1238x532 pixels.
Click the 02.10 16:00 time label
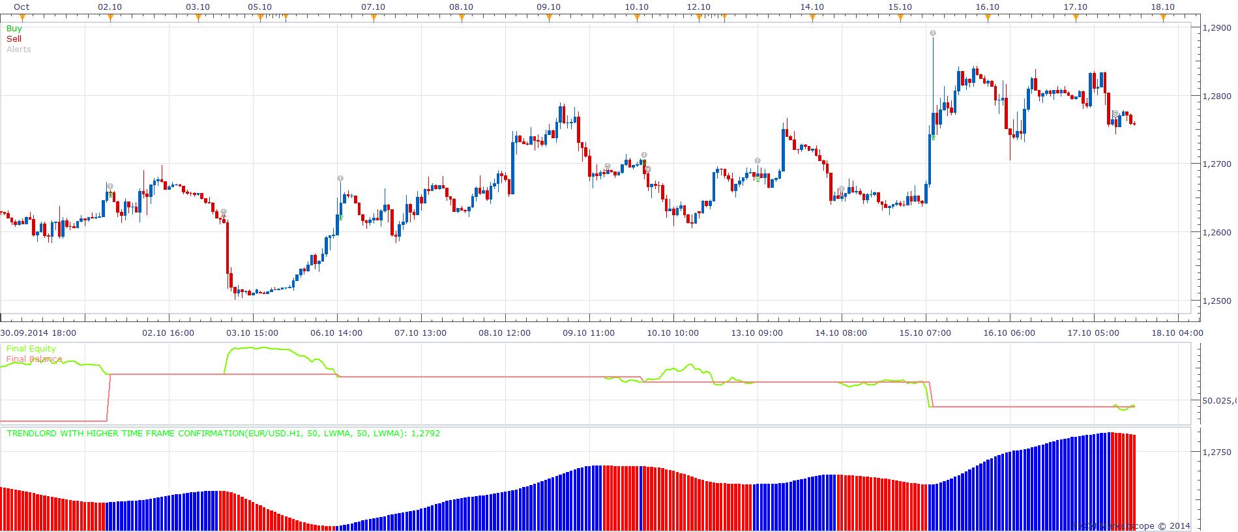click(168, 333)
